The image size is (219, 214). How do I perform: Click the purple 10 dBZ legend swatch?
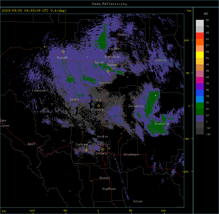200,118
